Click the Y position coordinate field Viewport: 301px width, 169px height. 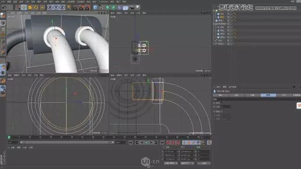coord(171,155)
